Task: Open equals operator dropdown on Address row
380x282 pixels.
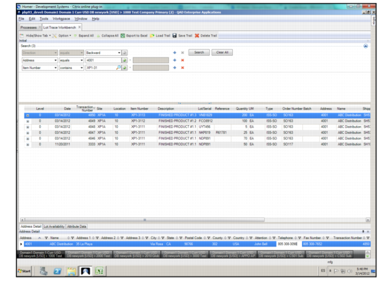Action: pos(81,60)
